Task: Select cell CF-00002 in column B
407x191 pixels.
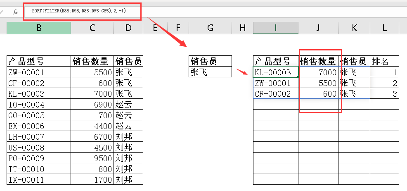Action: [39, 83]
